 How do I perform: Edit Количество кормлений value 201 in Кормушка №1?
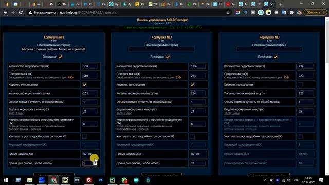pos(90,93)
